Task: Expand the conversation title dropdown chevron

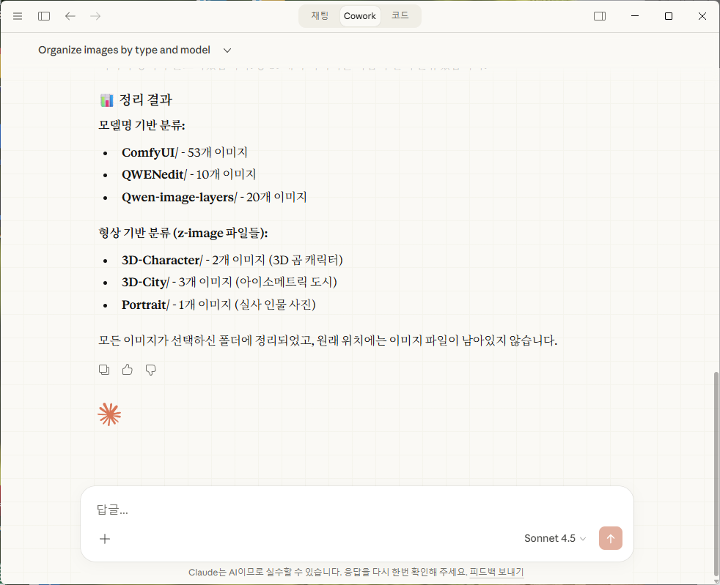Action: click(227, 51)
